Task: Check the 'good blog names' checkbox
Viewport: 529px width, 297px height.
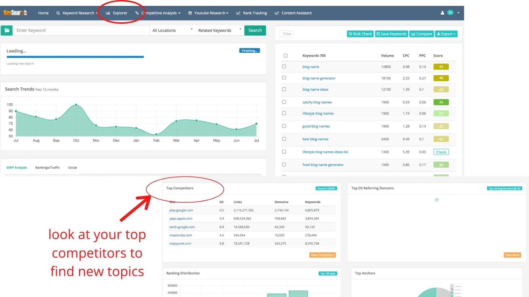Action: click(284, 126)
